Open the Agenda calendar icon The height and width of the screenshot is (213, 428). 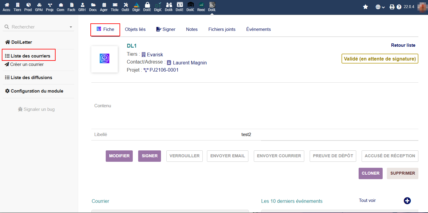coord(104,7)
